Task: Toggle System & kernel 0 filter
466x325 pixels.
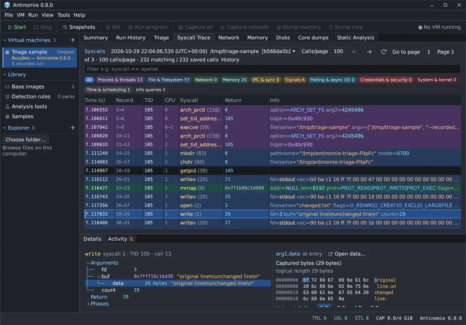Action: click(x=436, y=80)
